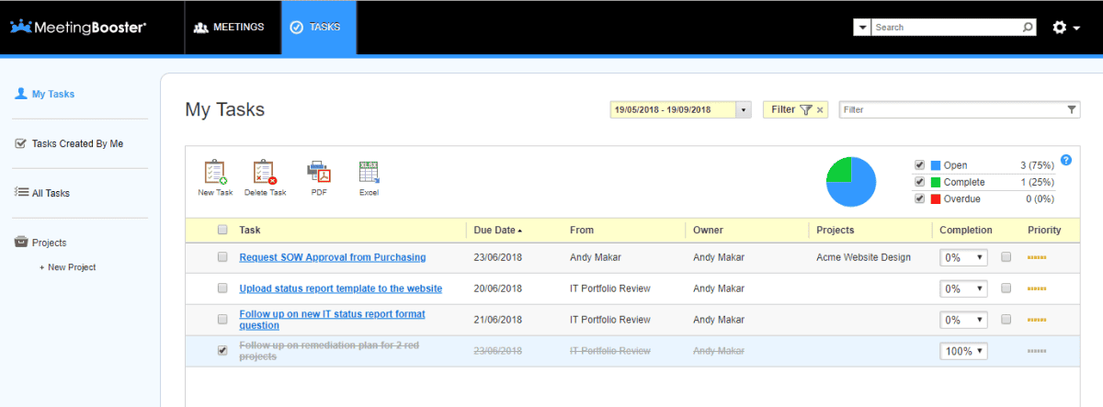Click the Delete Task icon
Screen dimensions: 1103x407
click(x=265, y=172)
